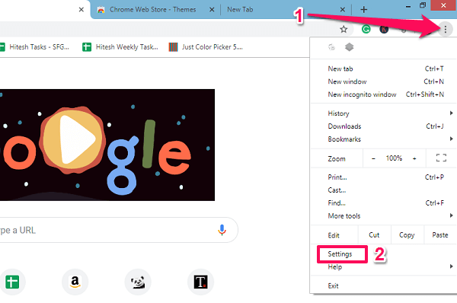Open Just Color Picker 5 bookmark
Image resolution: width=457 pixels, height=303 pixels.
click(206, 47)
